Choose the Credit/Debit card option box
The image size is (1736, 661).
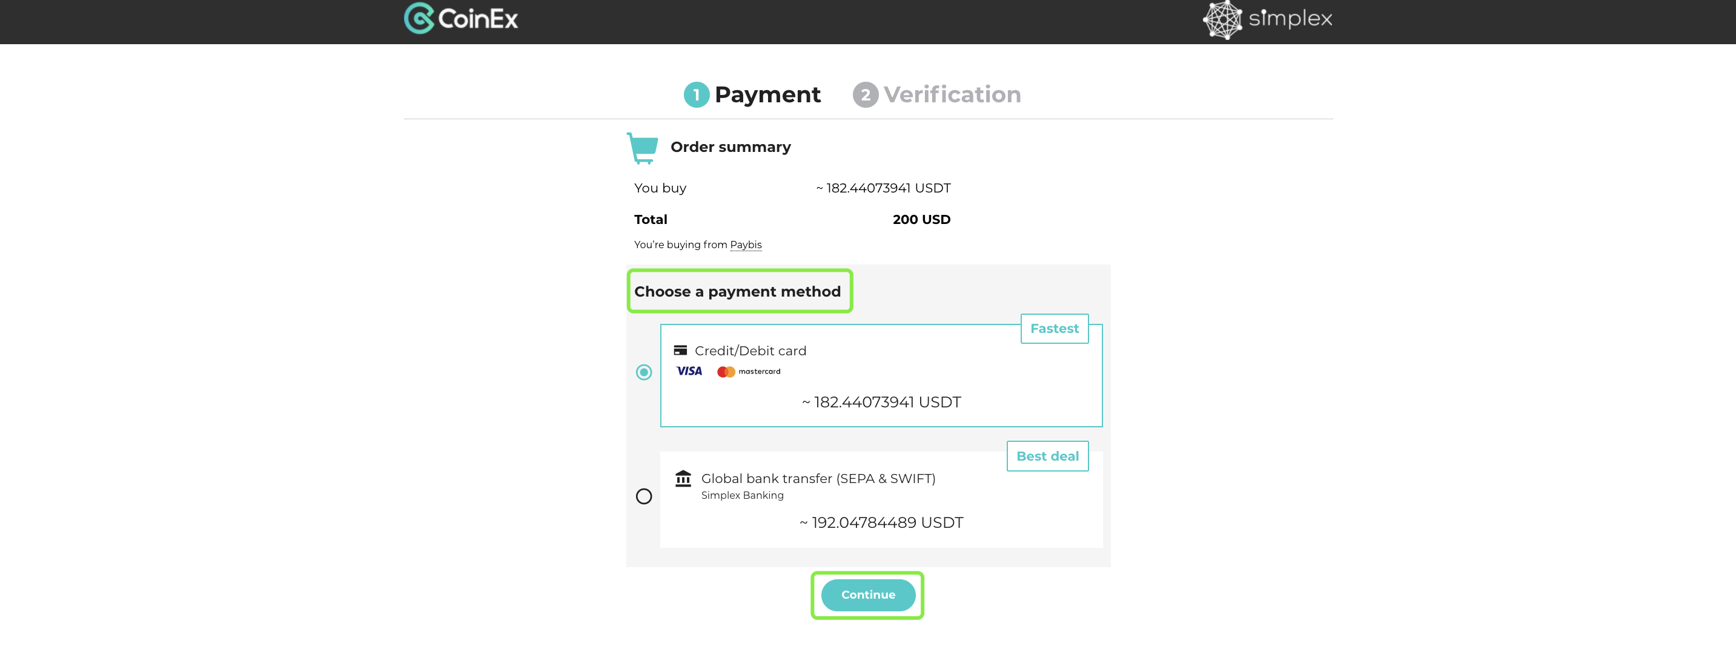click(x=881, y=376)
